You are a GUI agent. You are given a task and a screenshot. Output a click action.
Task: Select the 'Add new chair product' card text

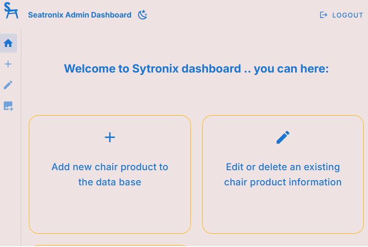coord(110,167)
